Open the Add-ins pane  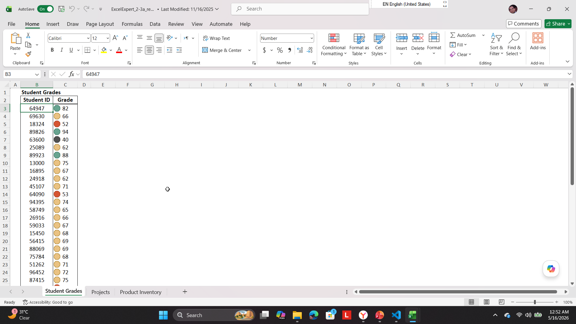[538, 41]
